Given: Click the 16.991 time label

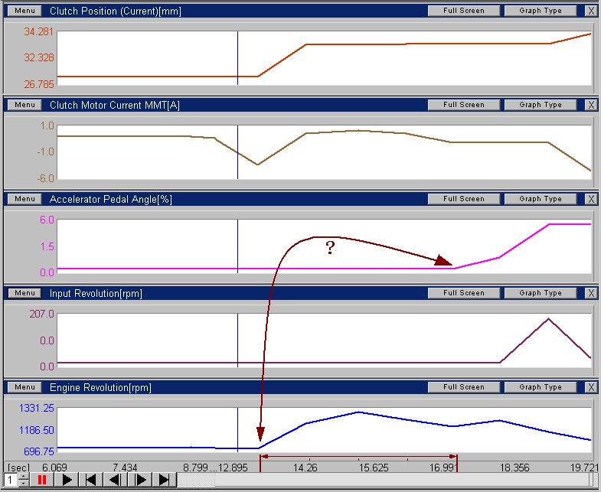Looking at the screenshot, I should click(x=443, y=468).
